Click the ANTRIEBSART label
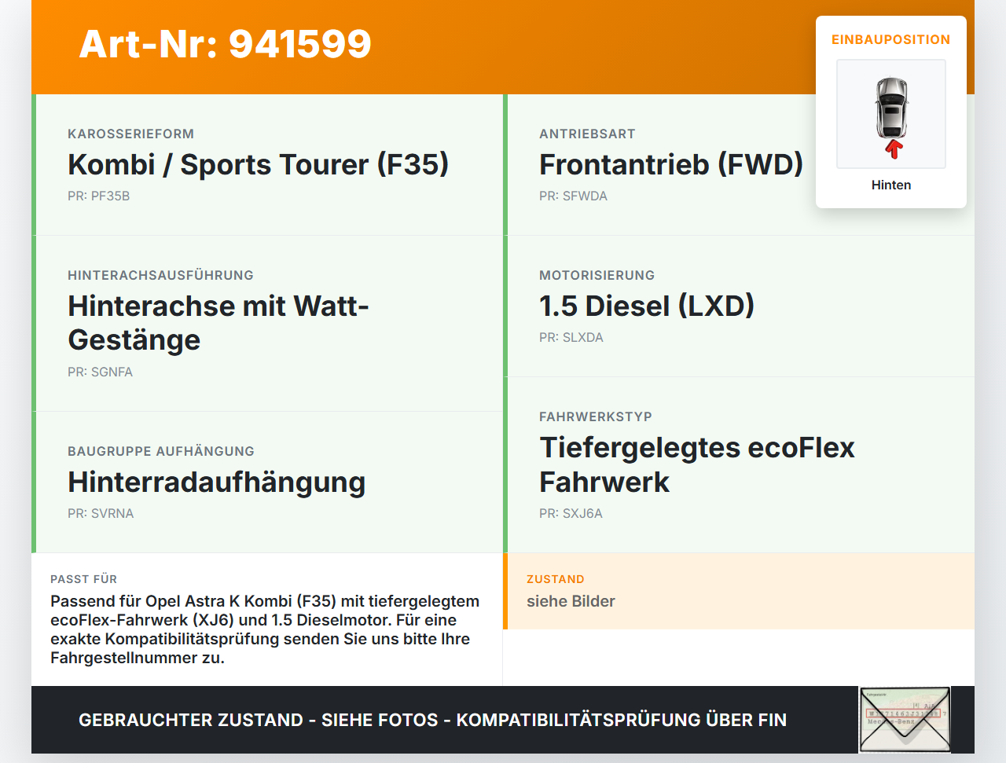This screenshot has height=763, width=1006. coord(587,134)
